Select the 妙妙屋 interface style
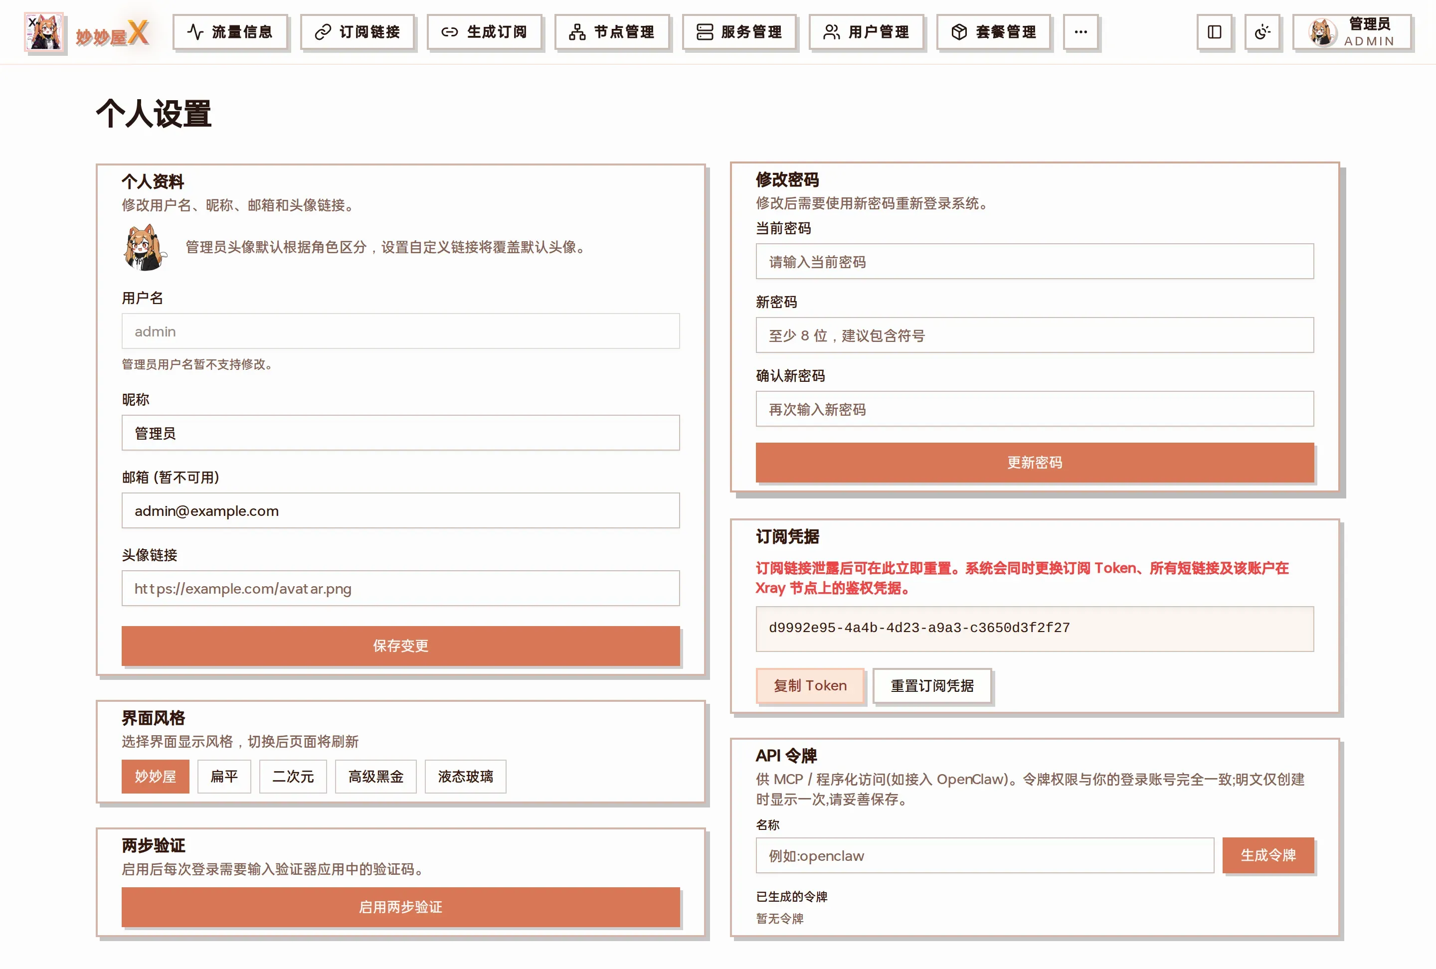This screenshot has height=969, width=1436. [x=155, y=777]
